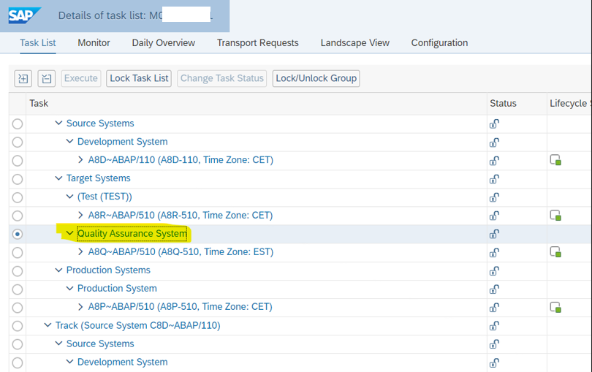Open A8D~ABAP/110 (A8D-110, Time Zone: CET) link

coord(181,160)
